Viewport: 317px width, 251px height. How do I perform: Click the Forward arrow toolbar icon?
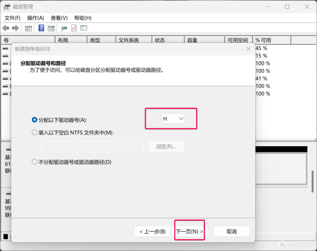point(16,28)
